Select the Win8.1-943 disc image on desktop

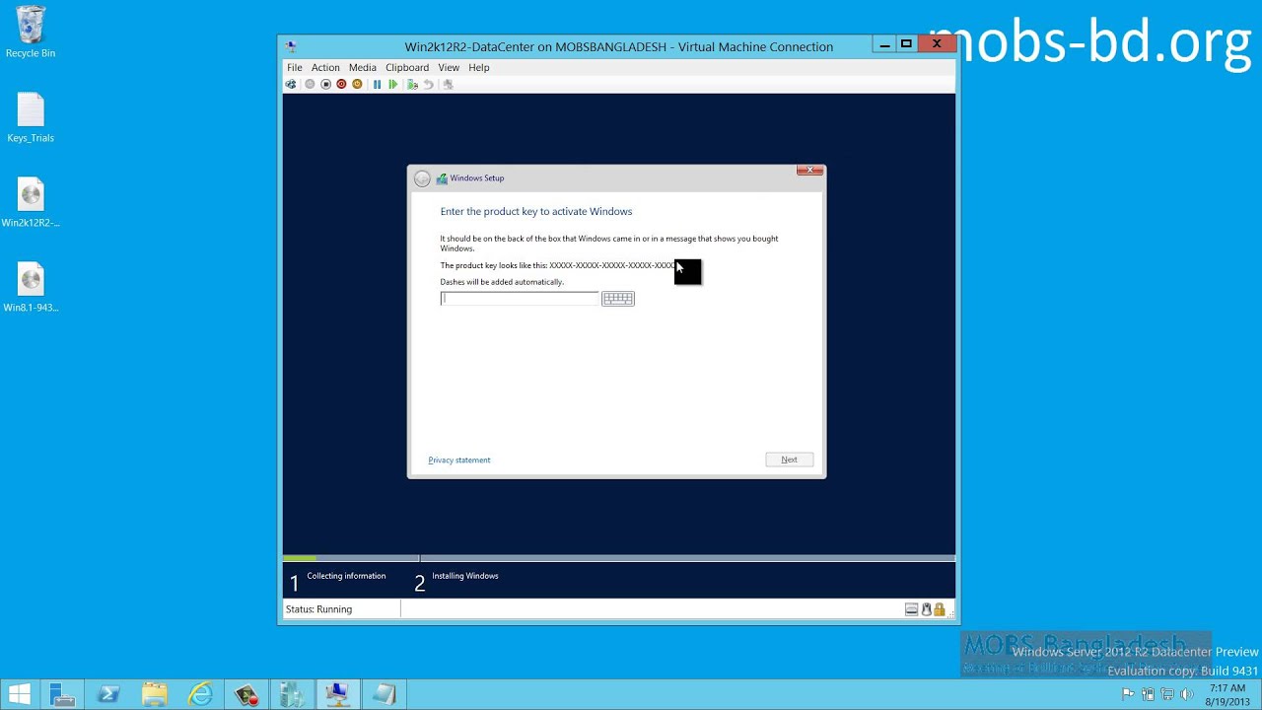(x=31, y=287)
